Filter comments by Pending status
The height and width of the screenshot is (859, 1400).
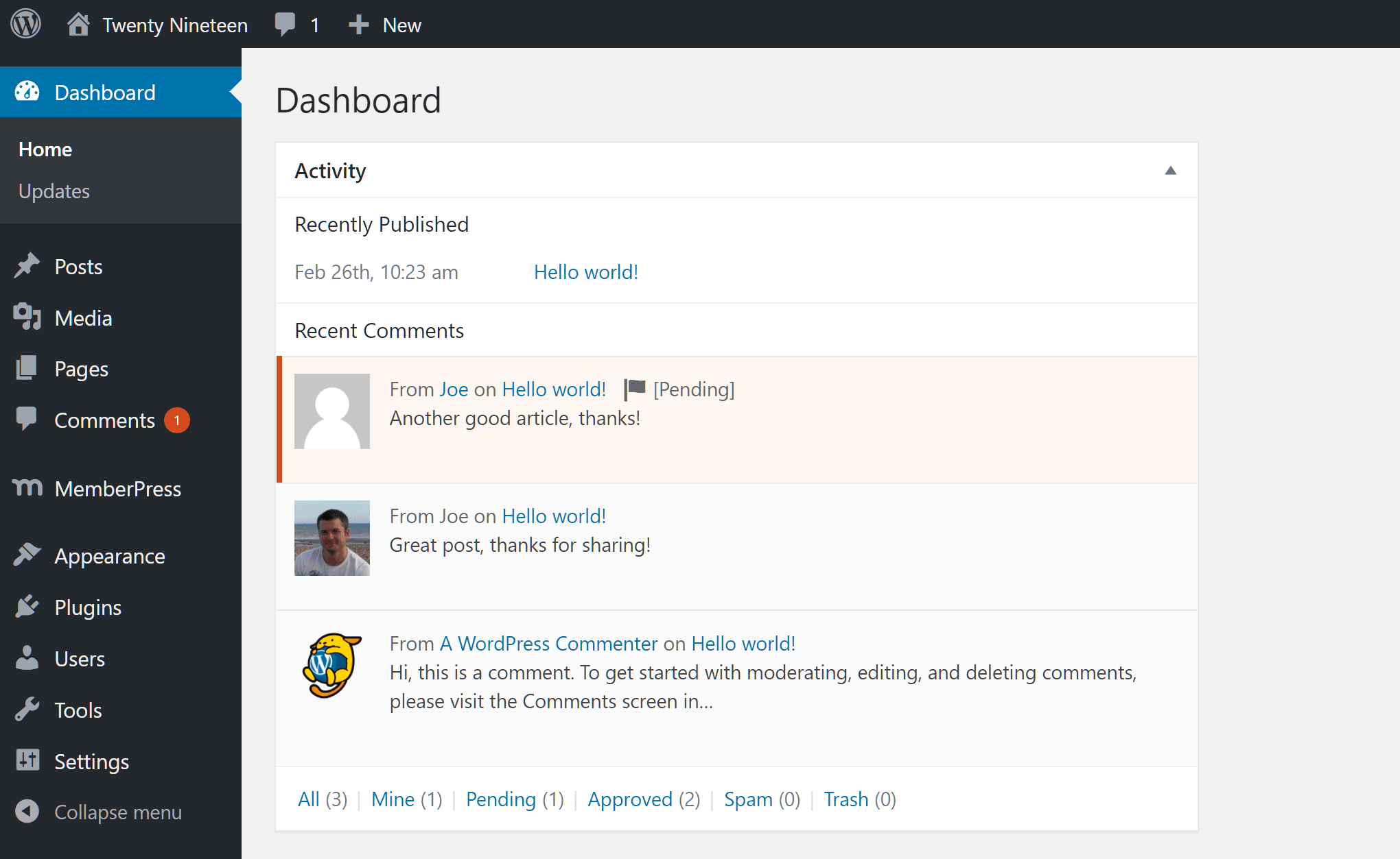pos(500,798)
